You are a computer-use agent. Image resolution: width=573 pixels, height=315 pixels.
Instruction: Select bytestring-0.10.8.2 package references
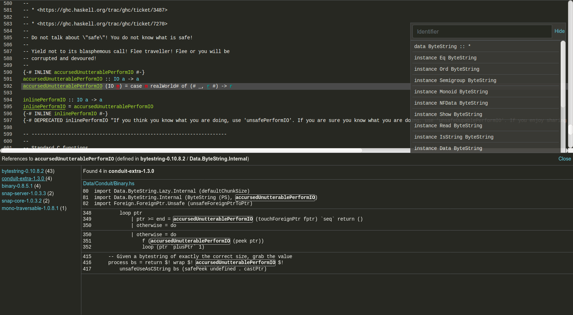pos(23,171)
